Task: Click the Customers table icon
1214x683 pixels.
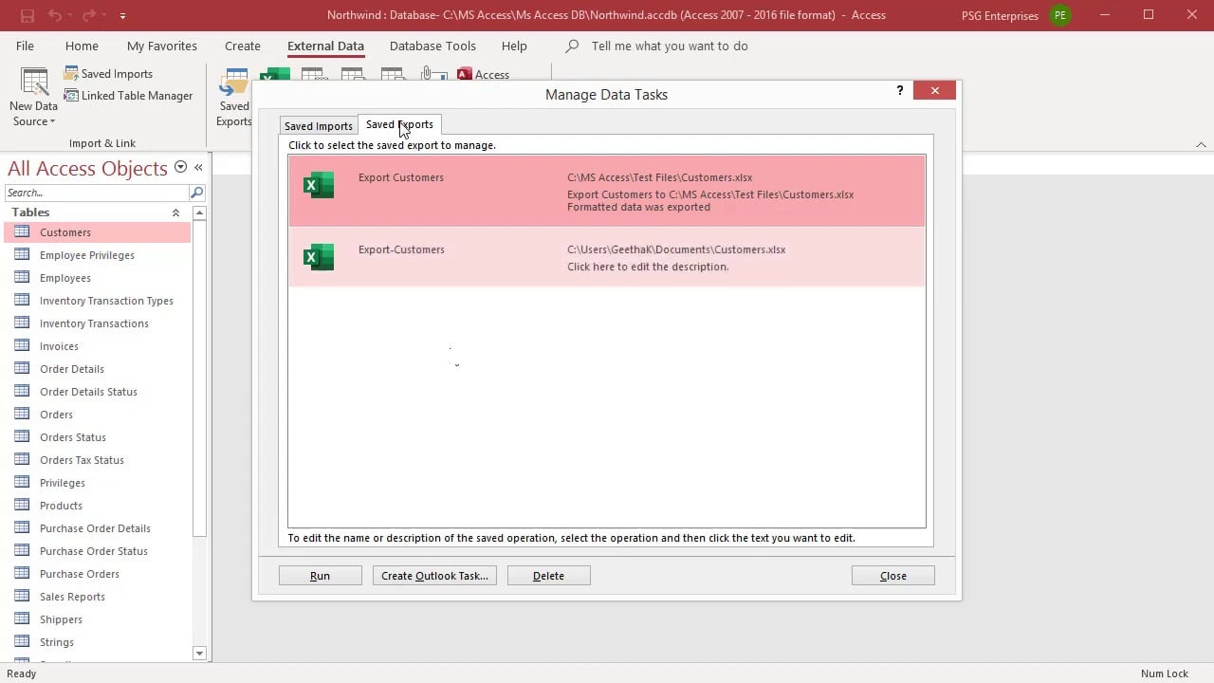Action: (22, 231)
